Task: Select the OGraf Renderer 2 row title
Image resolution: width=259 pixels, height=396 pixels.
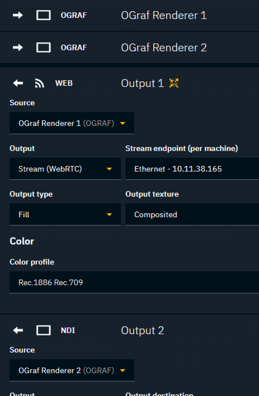Action: (x=164, y=48)
